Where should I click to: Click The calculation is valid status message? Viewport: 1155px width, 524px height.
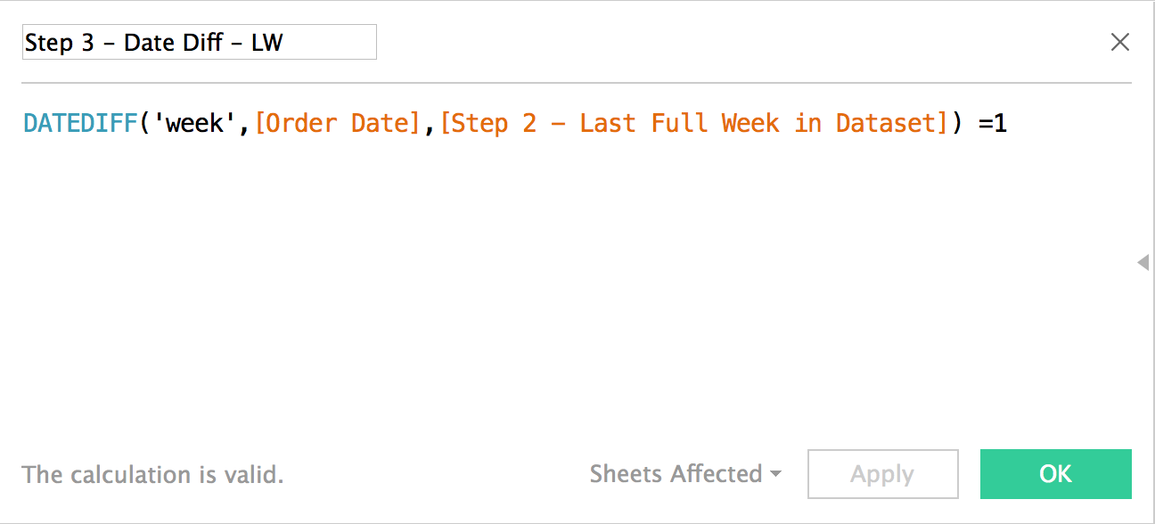(x=152, y=474)
